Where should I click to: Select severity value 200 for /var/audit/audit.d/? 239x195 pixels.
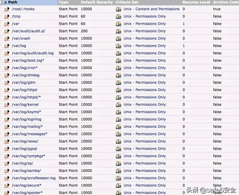(x=84, y=31)
